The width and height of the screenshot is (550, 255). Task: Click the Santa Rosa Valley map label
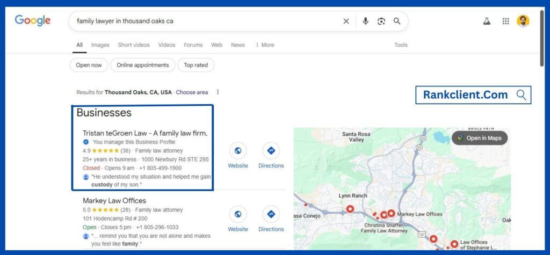(x=356, y=137)
